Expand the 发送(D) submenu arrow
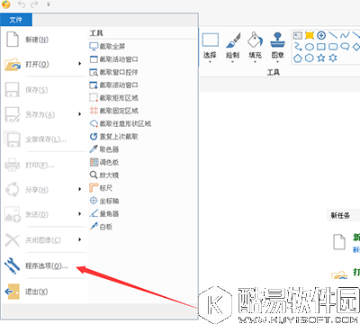 (79, 213)
